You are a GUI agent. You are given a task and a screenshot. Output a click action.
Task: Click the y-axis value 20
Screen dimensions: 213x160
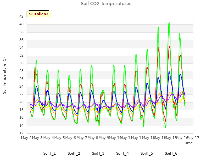(x=21, y=102)
